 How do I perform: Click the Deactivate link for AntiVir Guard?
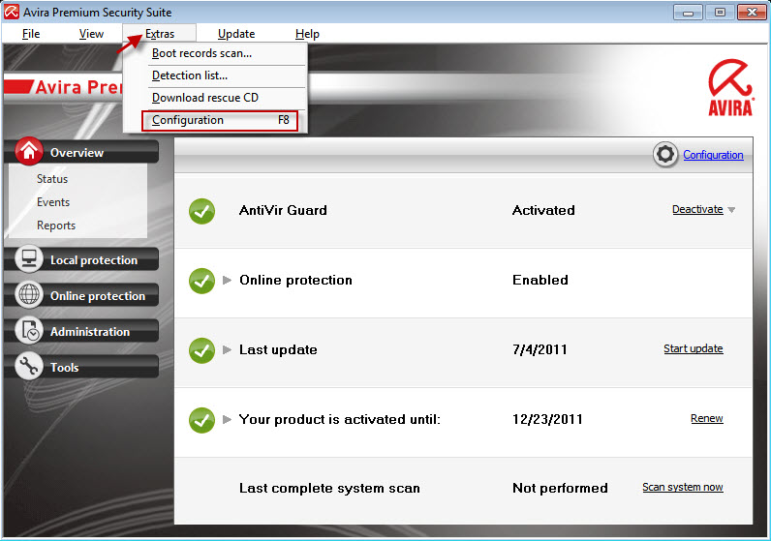697,209
